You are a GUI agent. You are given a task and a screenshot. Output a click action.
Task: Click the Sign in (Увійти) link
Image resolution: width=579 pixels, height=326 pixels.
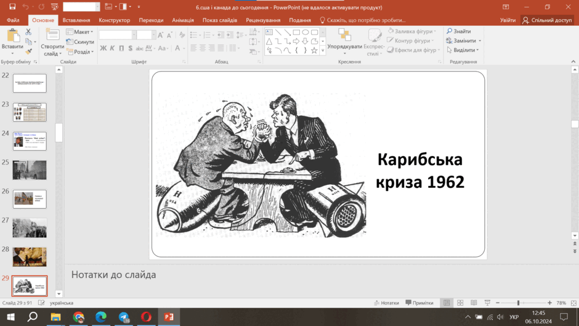tap(508, 20)
